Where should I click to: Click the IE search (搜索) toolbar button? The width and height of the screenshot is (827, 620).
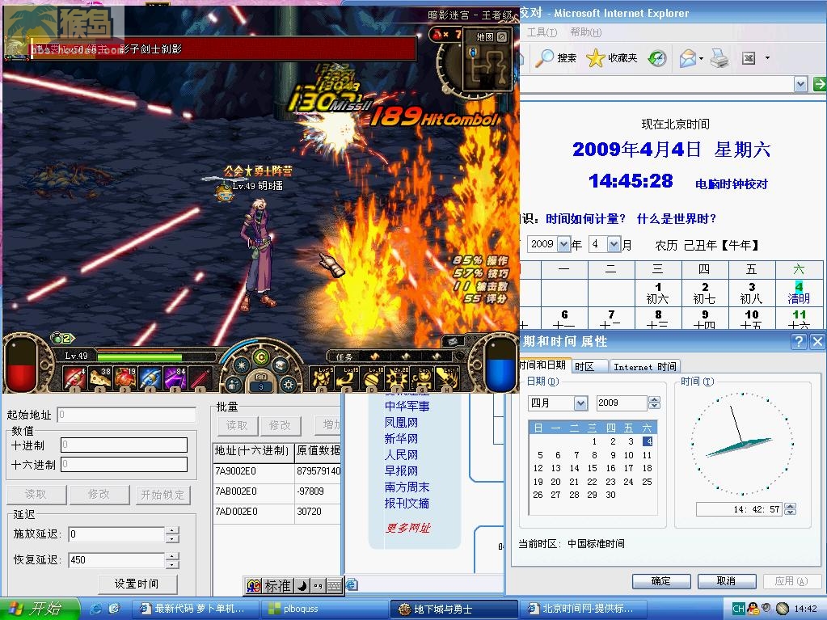556,58
